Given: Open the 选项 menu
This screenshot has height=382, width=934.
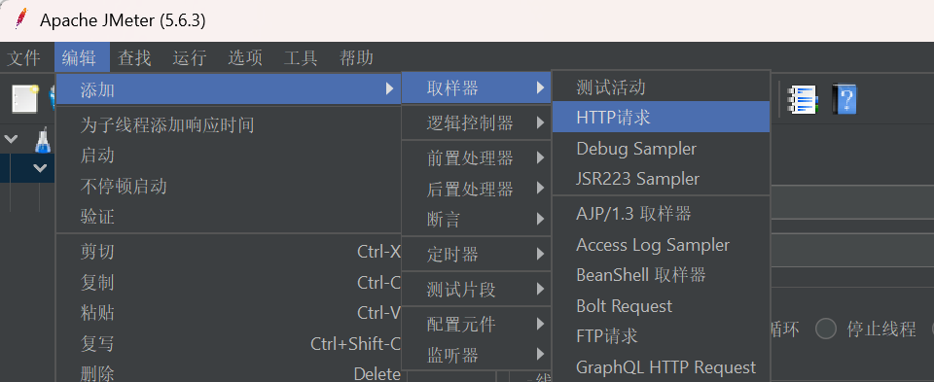Looking at the screenshot, I should [x=245, y=57].
